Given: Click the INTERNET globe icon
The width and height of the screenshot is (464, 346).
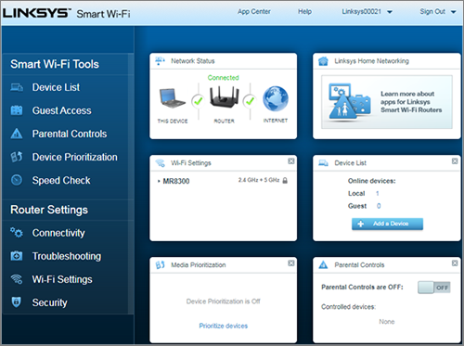Looking at the screenshot, I should point(276,98).
